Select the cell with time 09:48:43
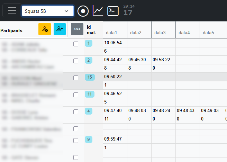This screenshot has height=162, width=227. click(x=188, y=111)
